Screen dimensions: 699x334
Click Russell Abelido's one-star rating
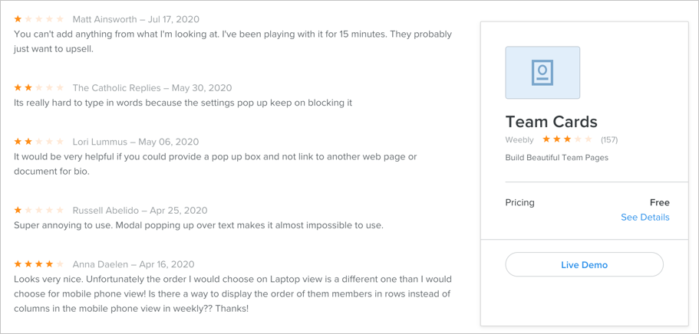pyautogui.click(x=39, y=210)
